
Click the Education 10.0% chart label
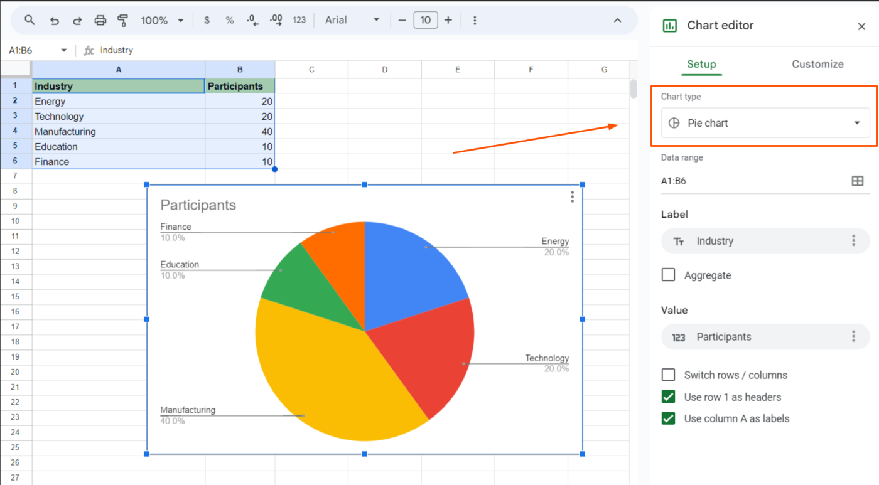pyautogui.click(x=180, y=270)
